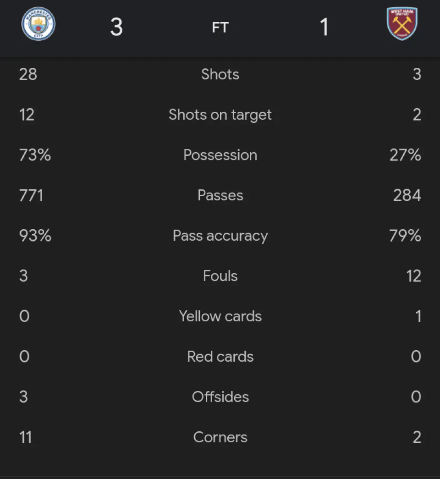Select the FT full-time status label

(220, 28)
